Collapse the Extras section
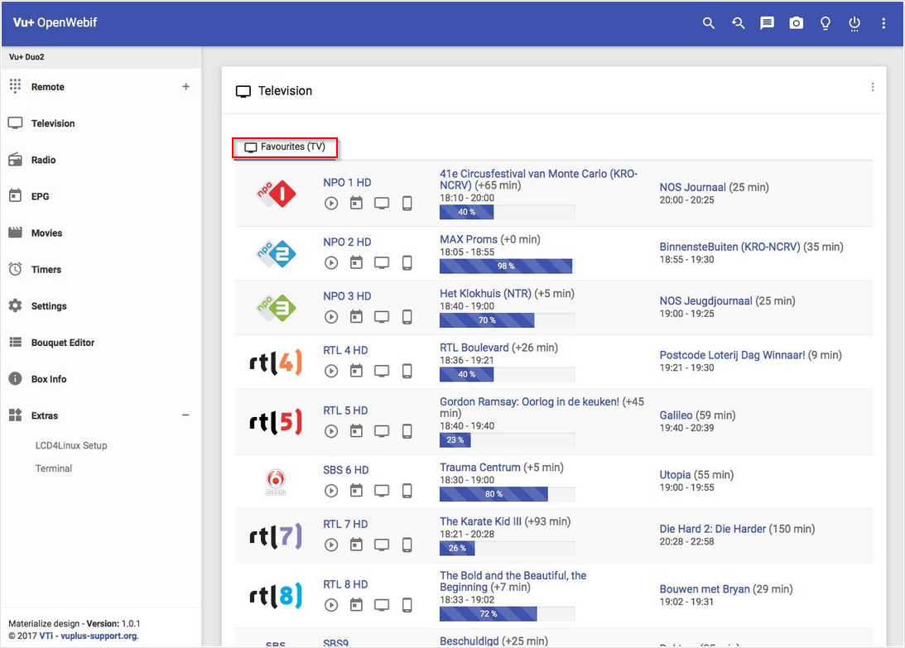This screenshot has width=905, height=648. click(185, 415)
